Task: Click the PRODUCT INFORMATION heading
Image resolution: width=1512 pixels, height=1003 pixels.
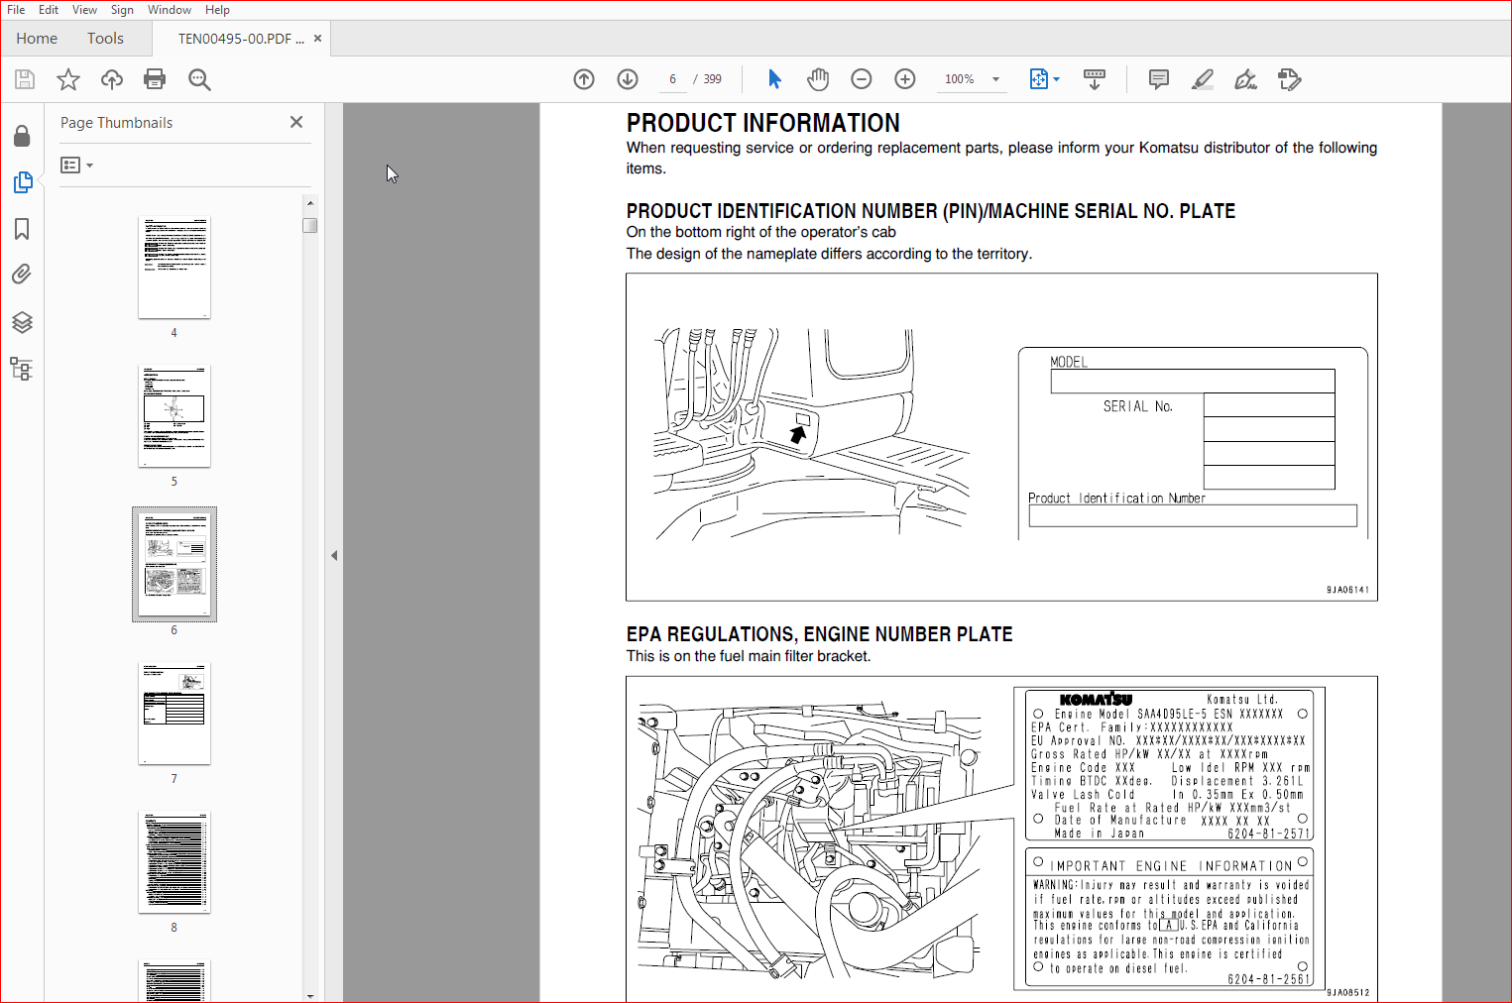Action: pyautogui.click(x=763, y=123)
